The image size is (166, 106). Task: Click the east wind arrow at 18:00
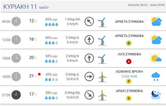click(x=89, y=77)
